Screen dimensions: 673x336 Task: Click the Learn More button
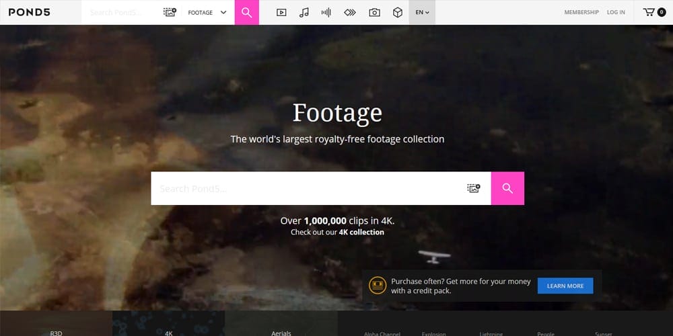pos(565,286)
